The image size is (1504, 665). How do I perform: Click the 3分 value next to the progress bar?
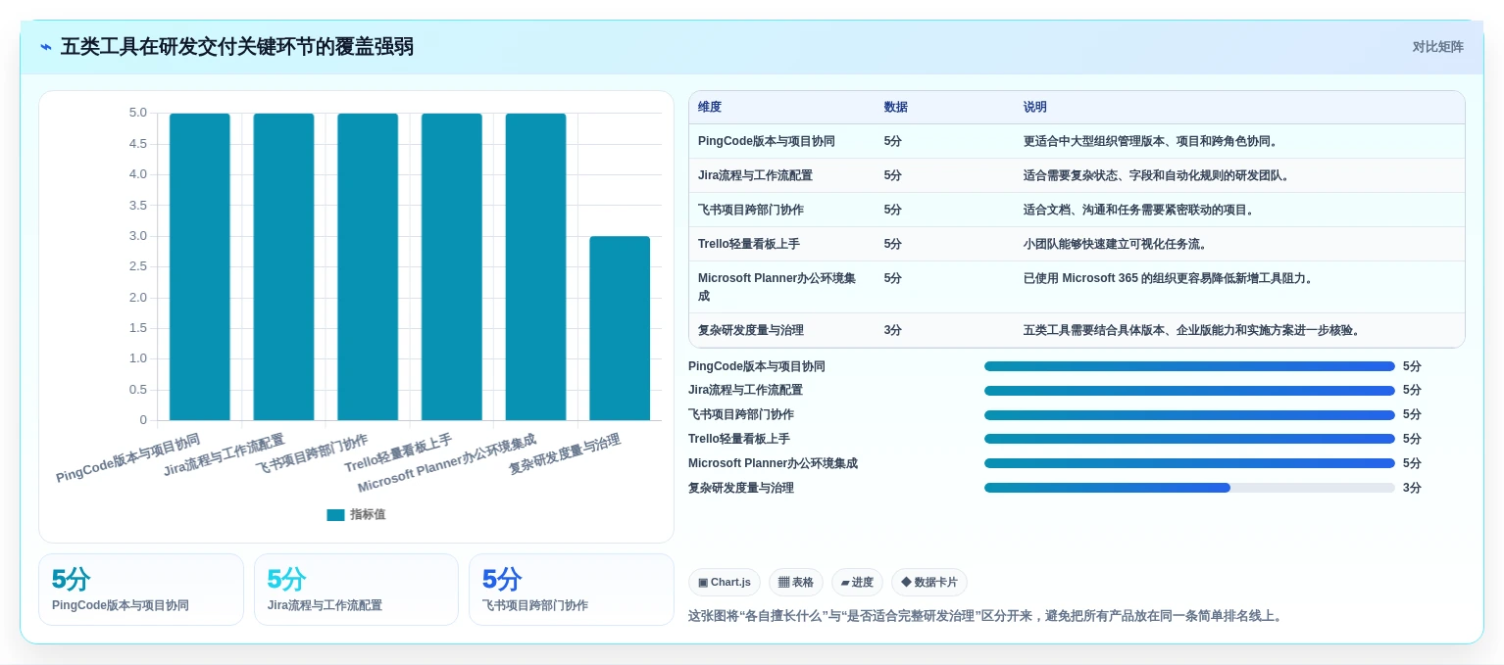[1412, 488]
